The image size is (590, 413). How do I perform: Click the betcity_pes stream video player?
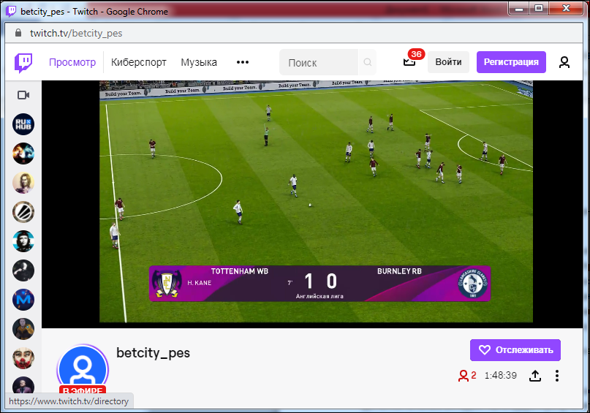[312, 203]
